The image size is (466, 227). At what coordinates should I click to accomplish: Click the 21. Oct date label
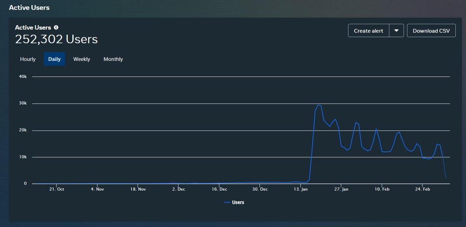[56, 189]
